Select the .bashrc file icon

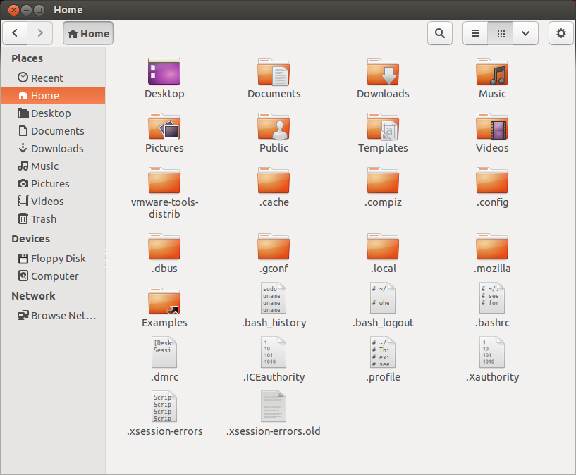pos(492,299)
